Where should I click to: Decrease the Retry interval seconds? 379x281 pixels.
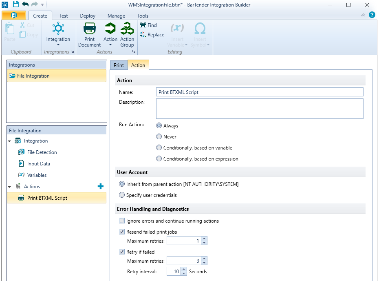coord(184,274)
